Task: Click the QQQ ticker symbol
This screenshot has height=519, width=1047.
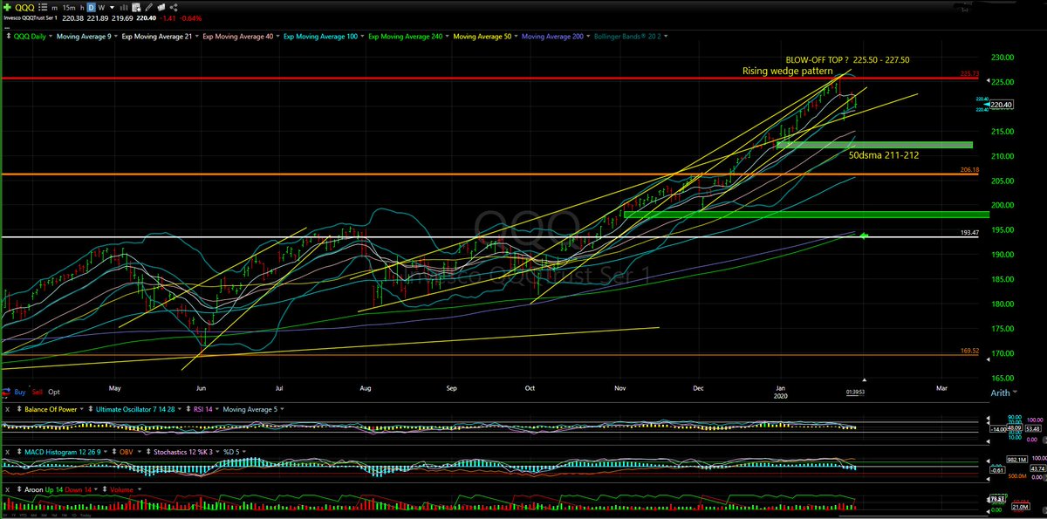Action: point(24,8)
